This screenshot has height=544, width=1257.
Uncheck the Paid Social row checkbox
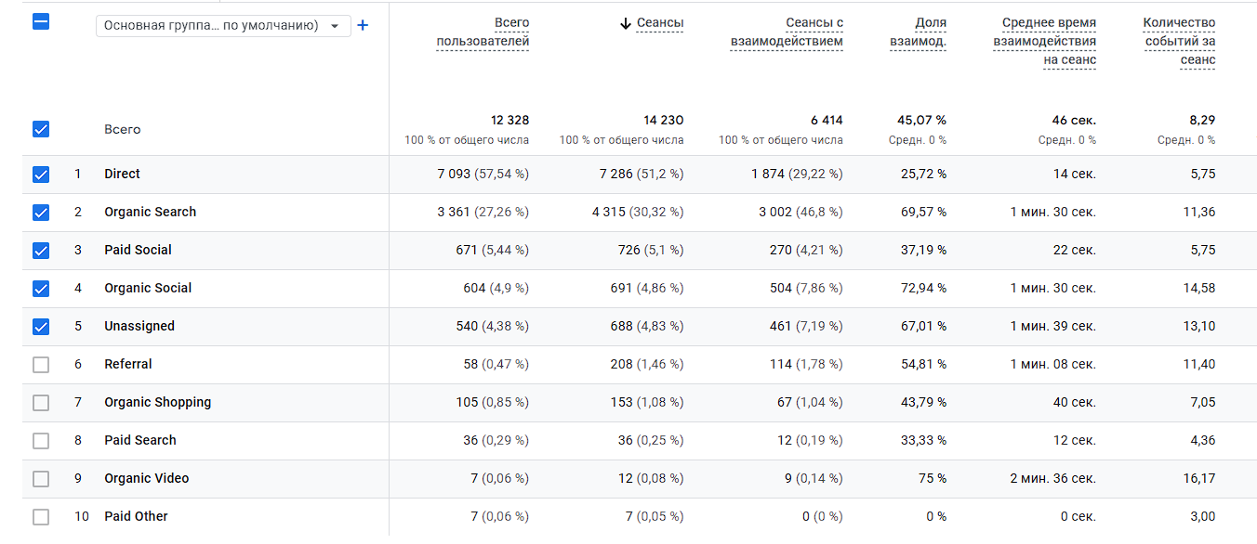41,250
